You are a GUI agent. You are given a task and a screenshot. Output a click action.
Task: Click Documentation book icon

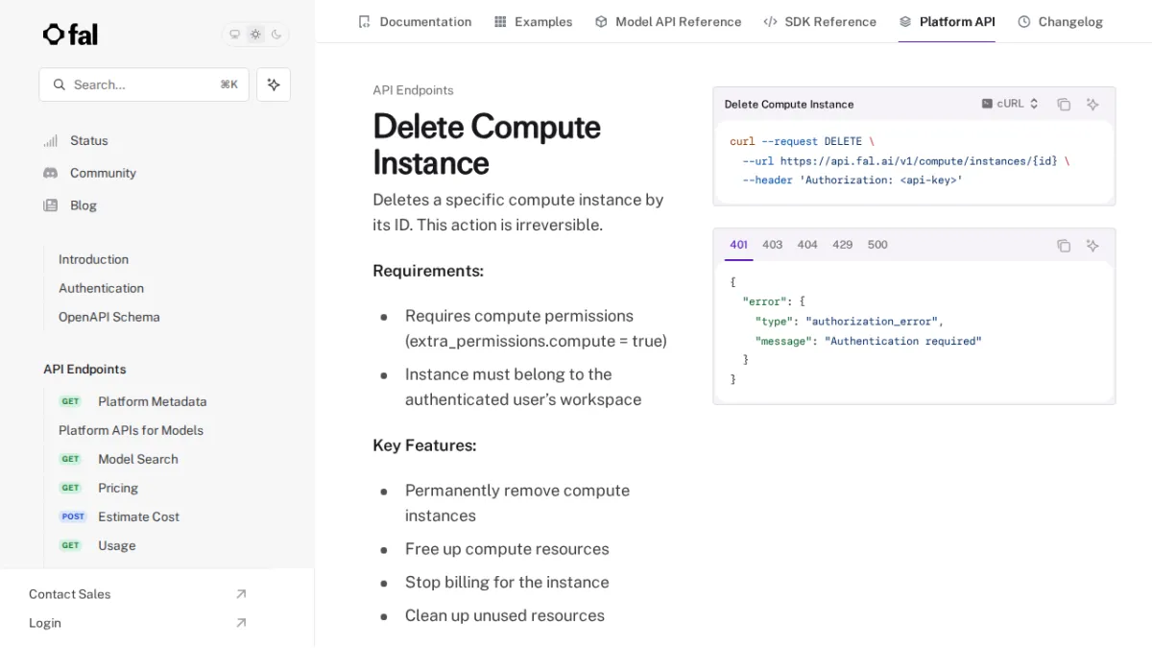click(364, 21)
